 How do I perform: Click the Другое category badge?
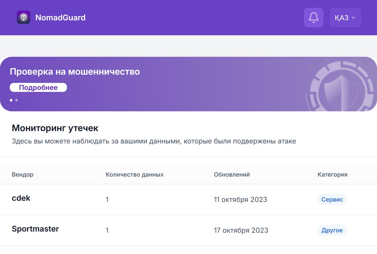coord(332,230)
